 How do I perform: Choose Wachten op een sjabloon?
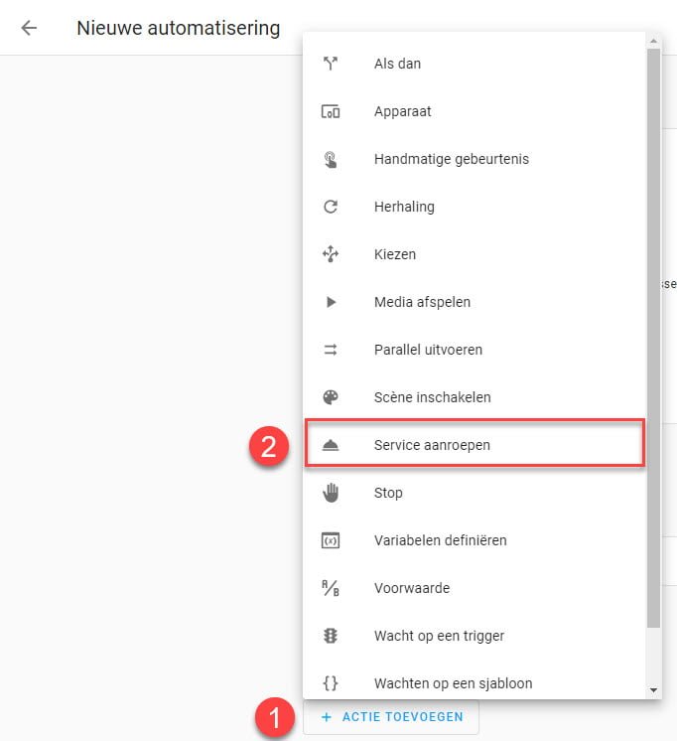[x=474, y=683]
